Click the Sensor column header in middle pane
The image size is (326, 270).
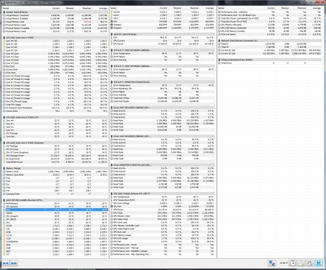113,8
